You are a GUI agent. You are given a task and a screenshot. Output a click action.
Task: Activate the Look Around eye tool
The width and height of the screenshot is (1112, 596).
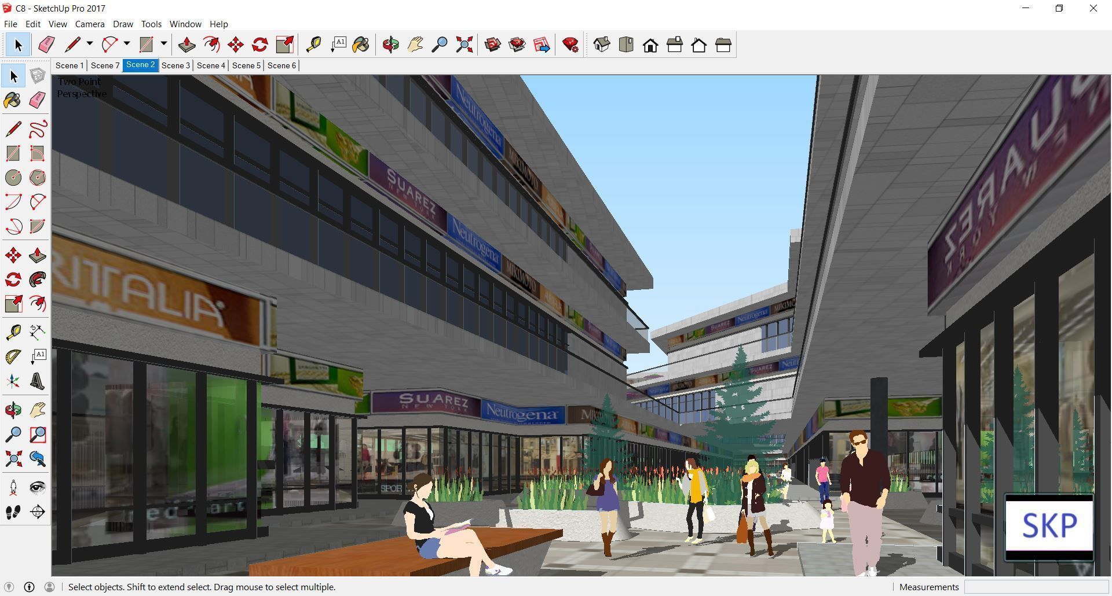click(38, 487)
